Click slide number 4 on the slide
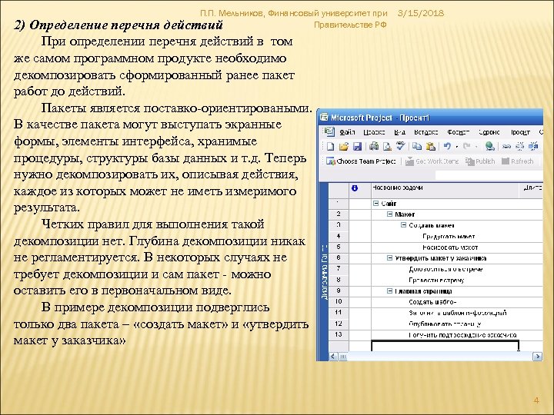 pyautogui.click(x=536, y=400)
